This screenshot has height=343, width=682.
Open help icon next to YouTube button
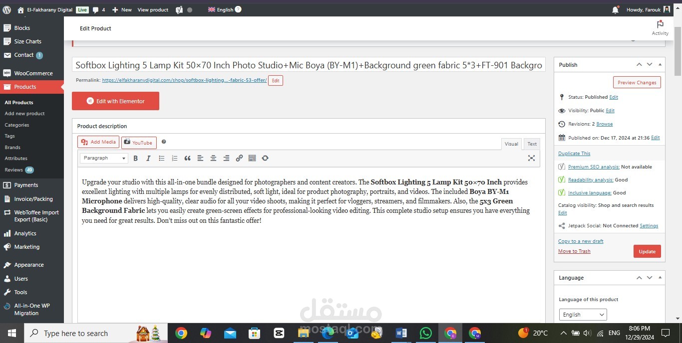(x=164, y=142)
